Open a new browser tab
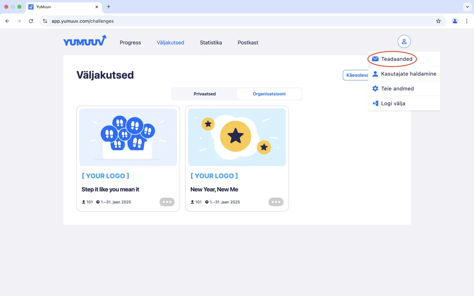474x296 pixels. coord(109,7)
